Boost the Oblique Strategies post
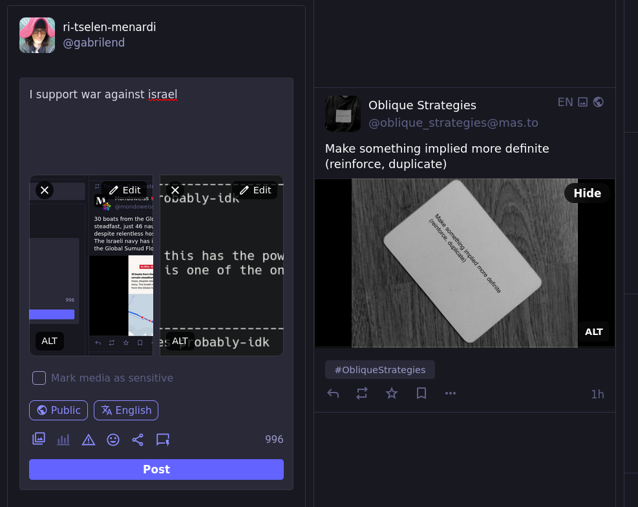 click(362, 393)
